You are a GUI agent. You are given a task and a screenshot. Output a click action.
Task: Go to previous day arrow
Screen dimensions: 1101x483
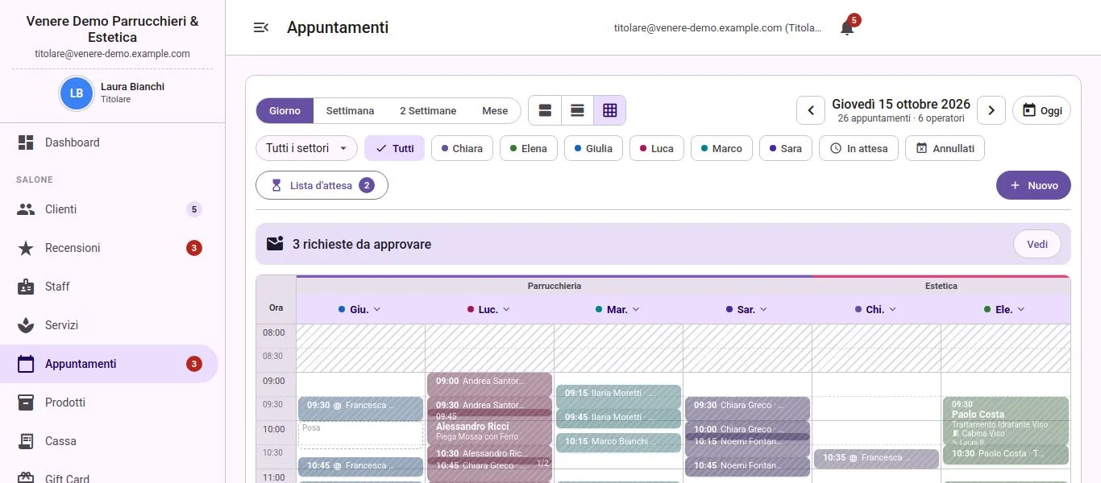[811, 110]
